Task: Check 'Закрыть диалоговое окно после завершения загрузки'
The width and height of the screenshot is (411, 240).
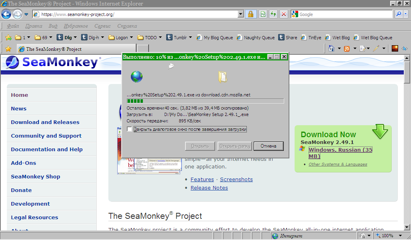Action: 130,129
